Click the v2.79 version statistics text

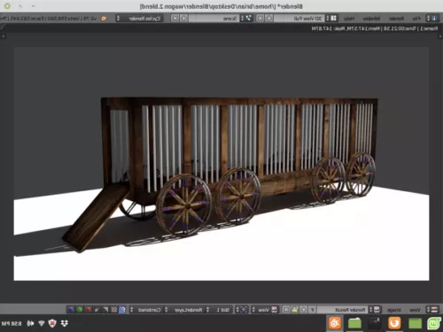(x=49, y=19)
